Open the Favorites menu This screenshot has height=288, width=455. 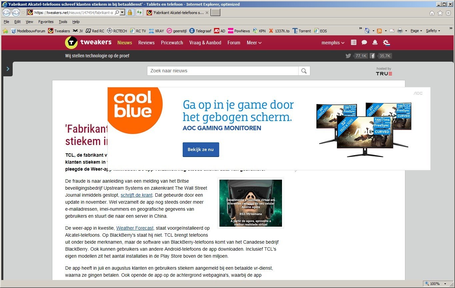click(46, 22)
